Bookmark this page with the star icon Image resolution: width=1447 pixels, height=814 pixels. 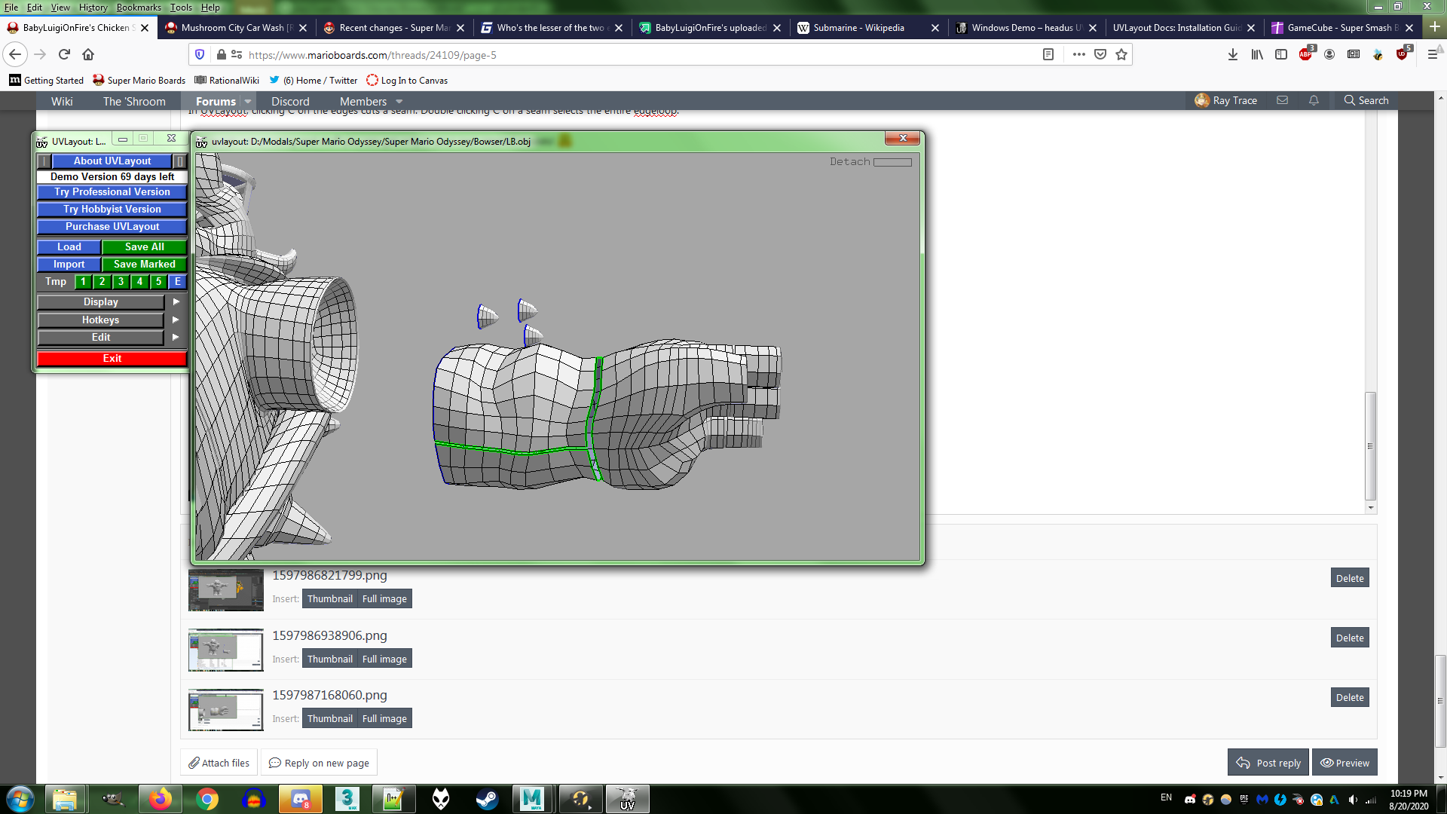click(x=1121, y=54)
